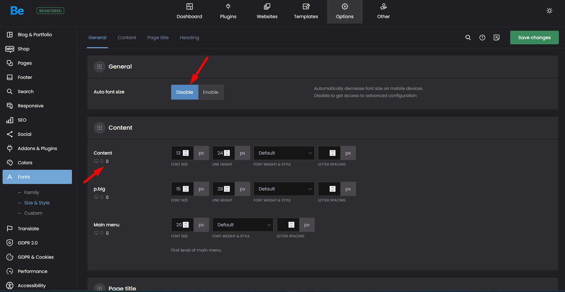Screen dimensions: 565x292
Task: Open Content font weight & style dropdown
Action: [x=284, y=153]
